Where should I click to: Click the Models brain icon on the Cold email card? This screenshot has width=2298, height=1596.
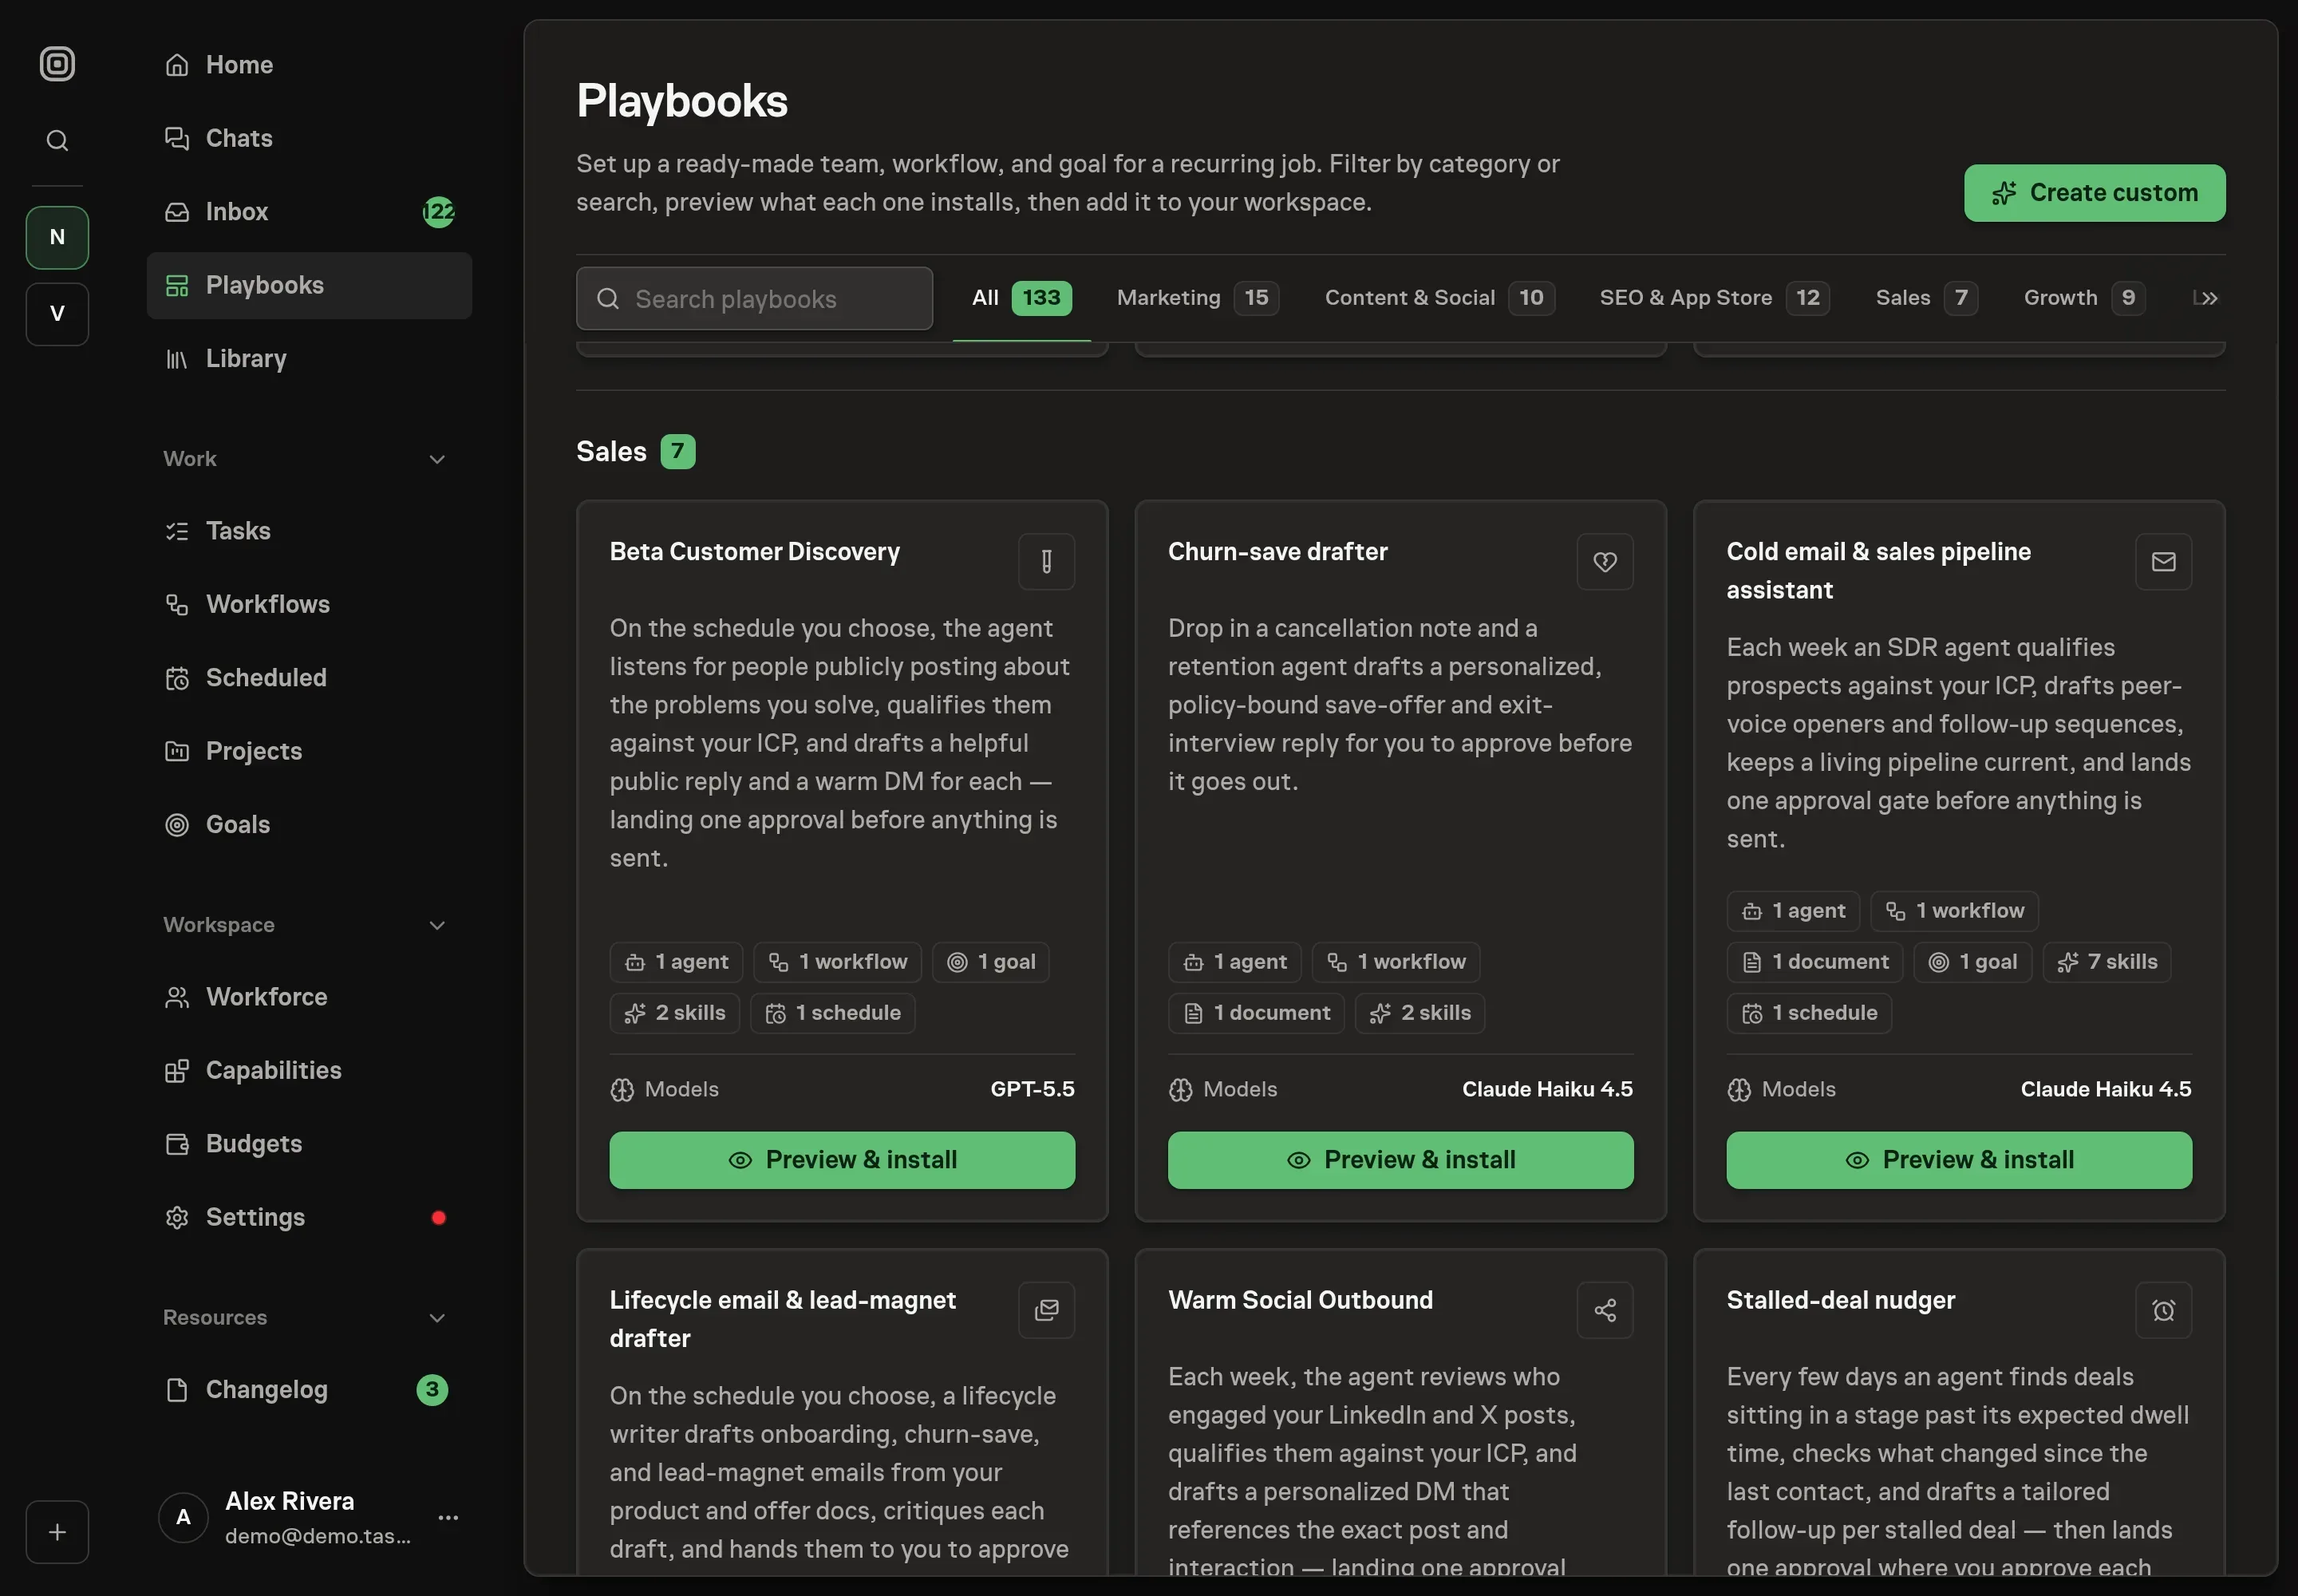[1739, 1090]
